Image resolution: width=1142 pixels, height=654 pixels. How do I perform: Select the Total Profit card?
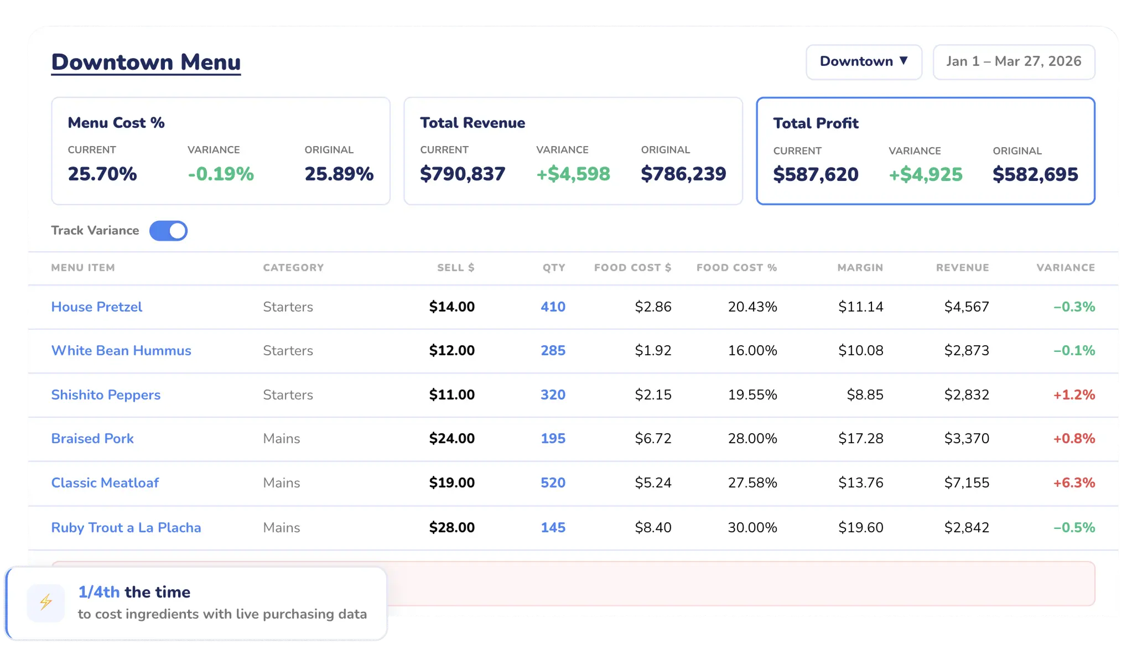pos(925,150)
